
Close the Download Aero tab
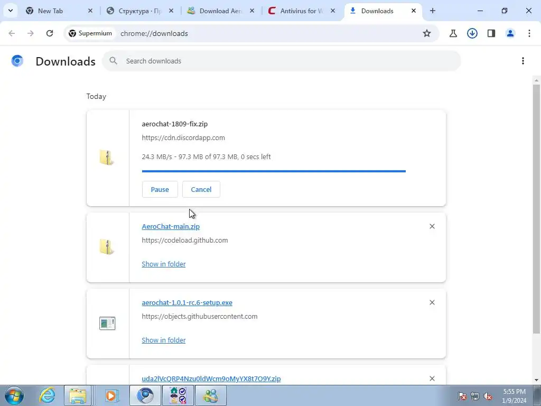click(x=252, y=11)
